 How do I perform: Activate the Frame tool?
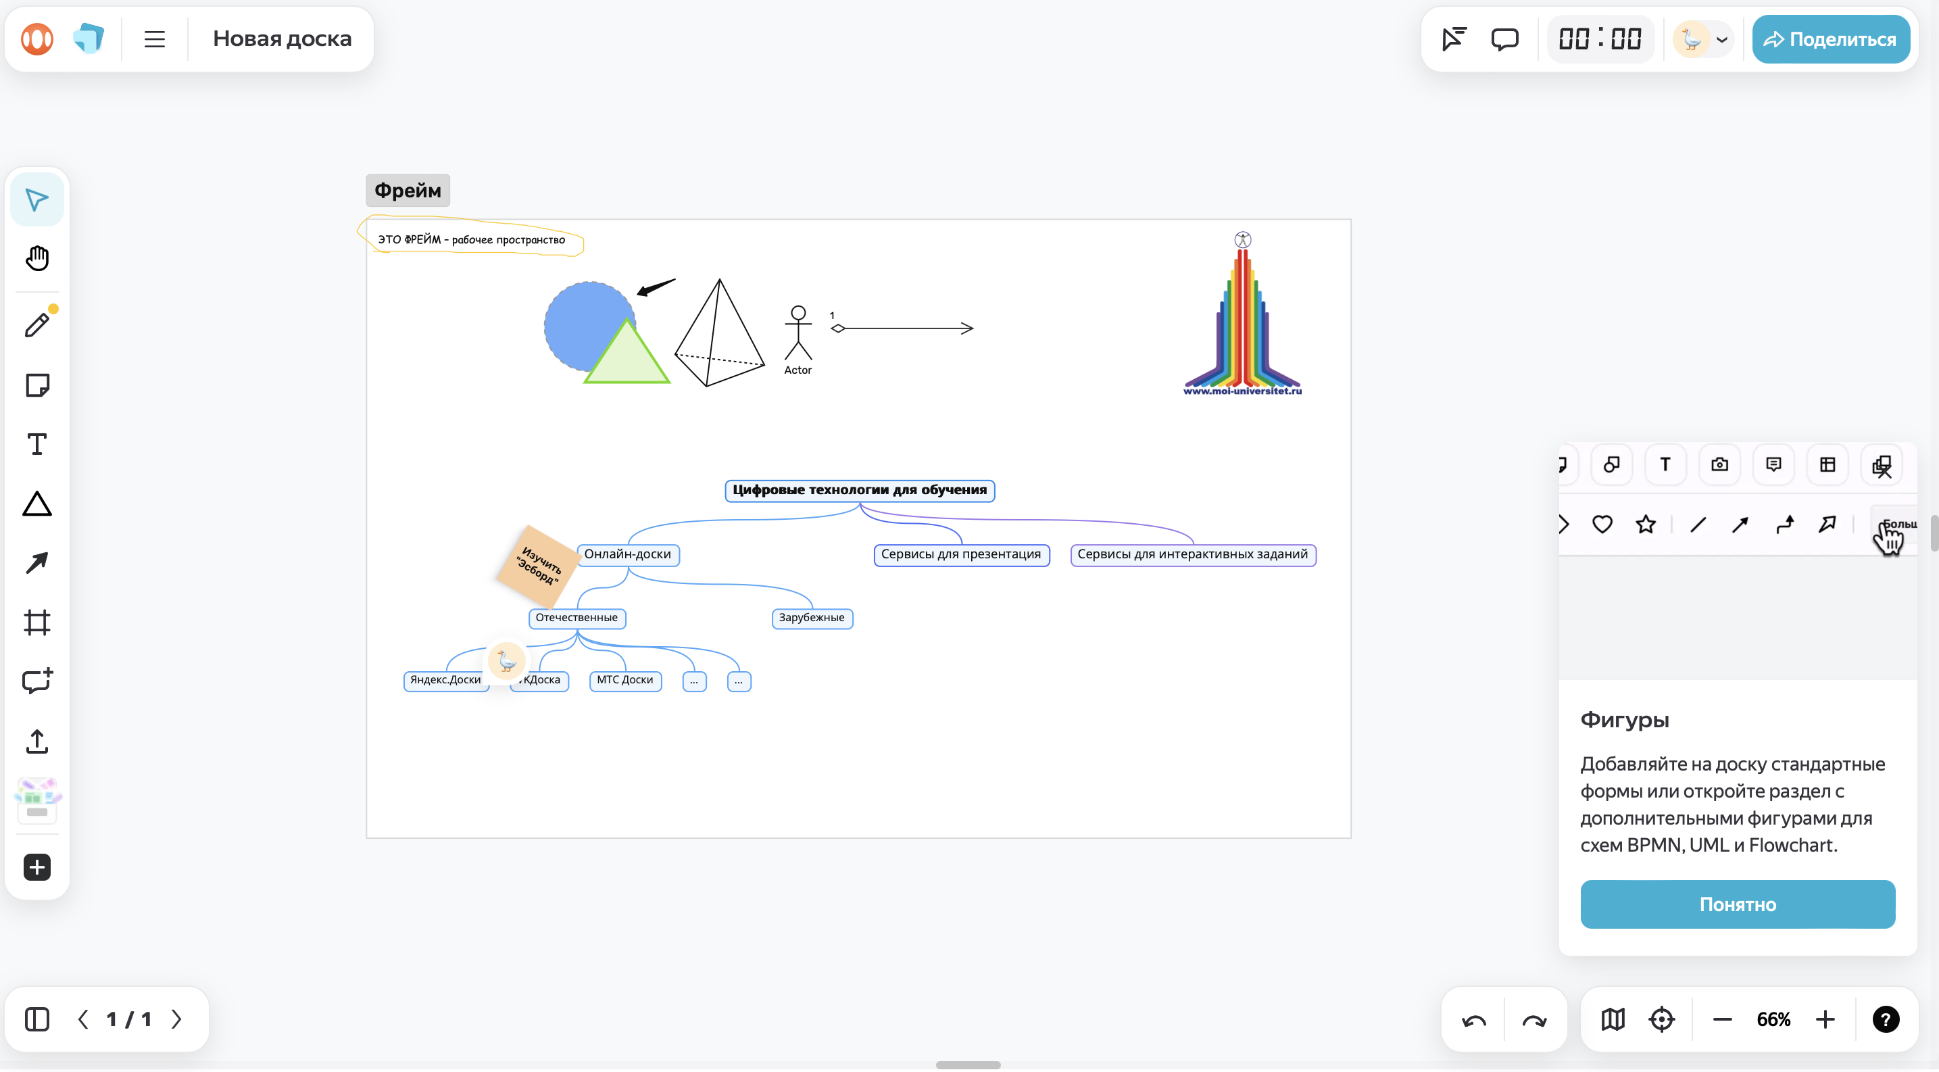coord(37,622)
